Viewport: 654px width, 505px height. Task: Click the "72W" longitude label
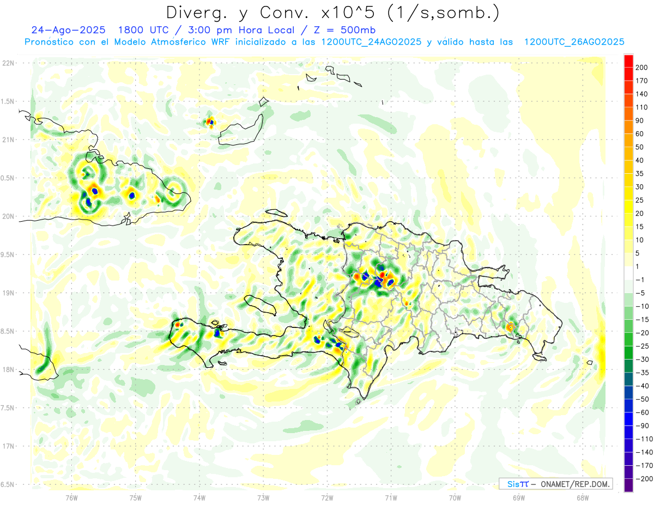click(x=327, y=498)
